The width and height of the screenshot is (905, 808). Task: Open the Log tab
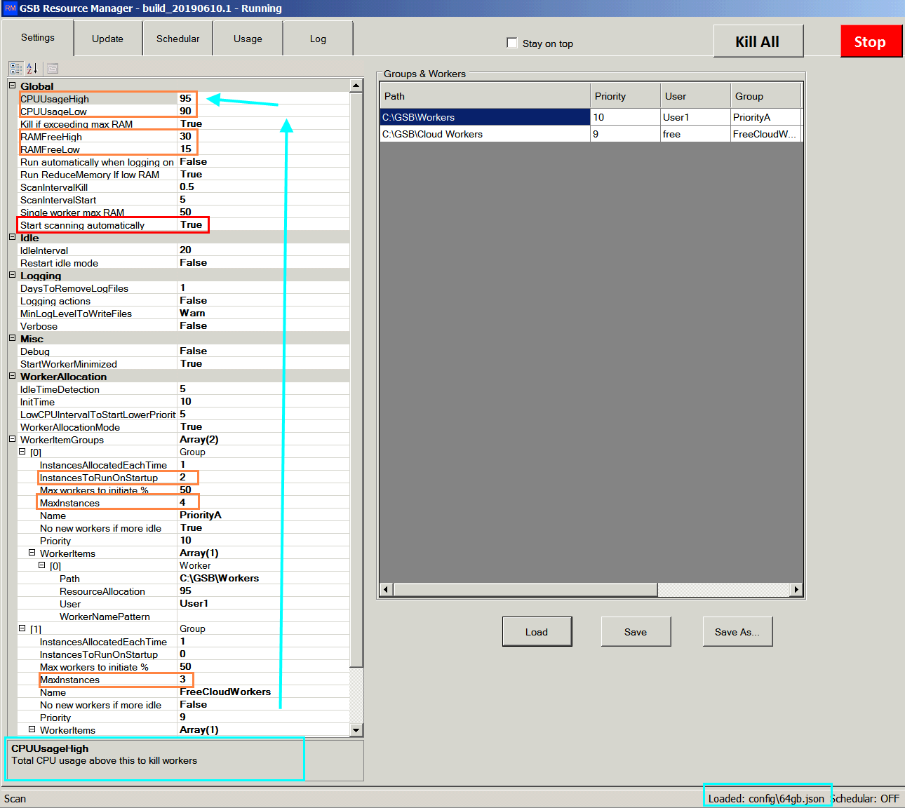pyautogui.click(x=318, y=39)
